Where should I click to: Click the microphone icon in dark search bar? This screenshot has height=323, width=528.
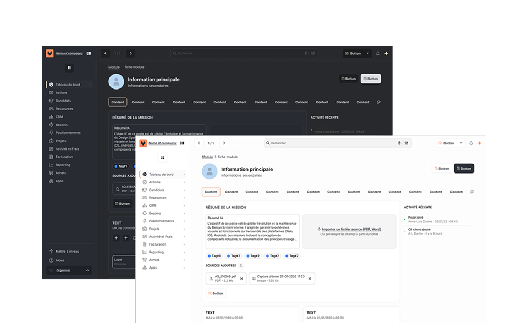pyautogui.click(x=306, y=53)
